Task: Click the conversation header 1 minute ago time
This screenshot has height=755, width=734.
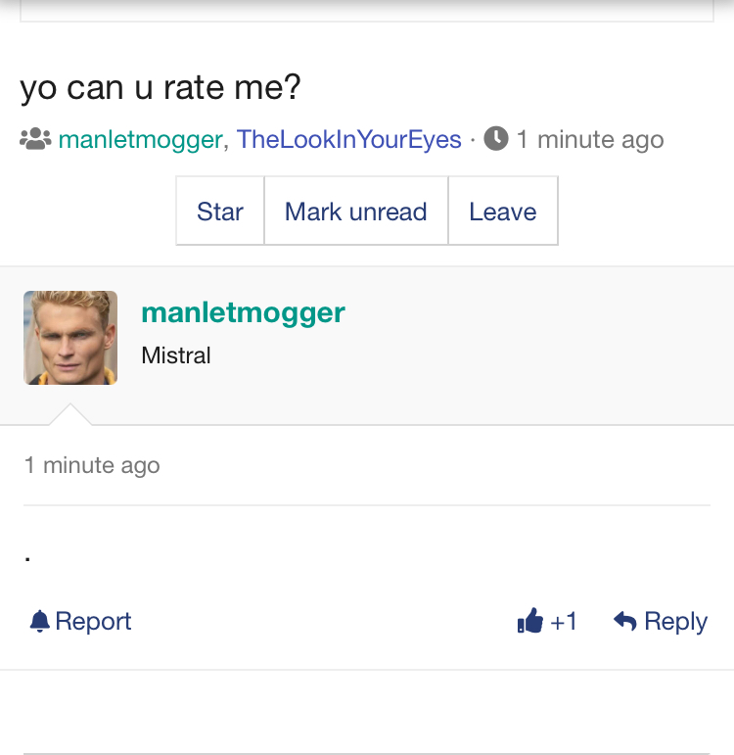Action: [x=590, y=140]
